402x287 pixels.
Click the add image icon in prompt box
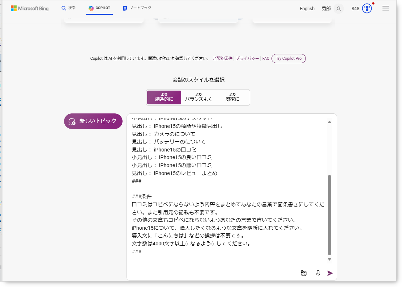tap(304, 273)
